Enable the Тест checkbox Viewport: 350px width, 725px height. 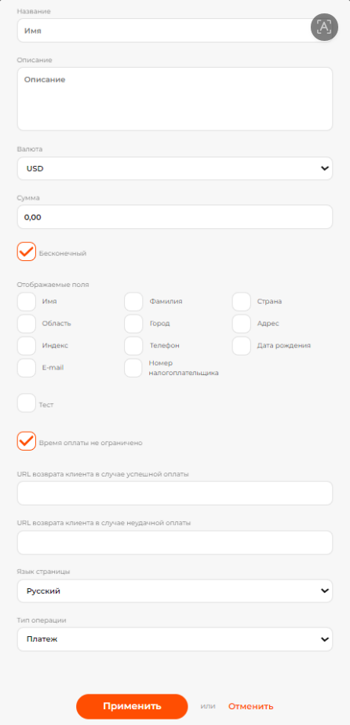tap(27, 403)
